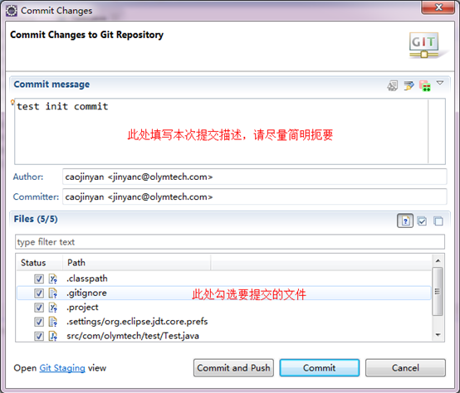Click the Test.java file icon
The width and height of the screenshot is (460, 393).
pos(53,336)
